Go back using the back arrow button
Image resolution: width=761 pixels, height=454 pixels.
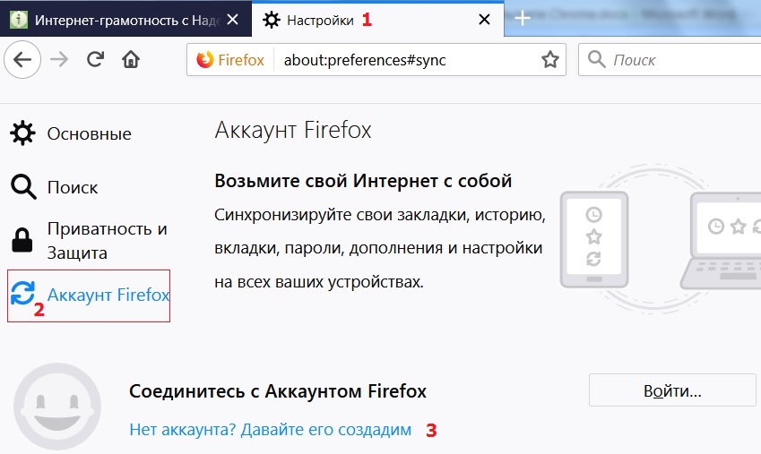click(22, 60)
